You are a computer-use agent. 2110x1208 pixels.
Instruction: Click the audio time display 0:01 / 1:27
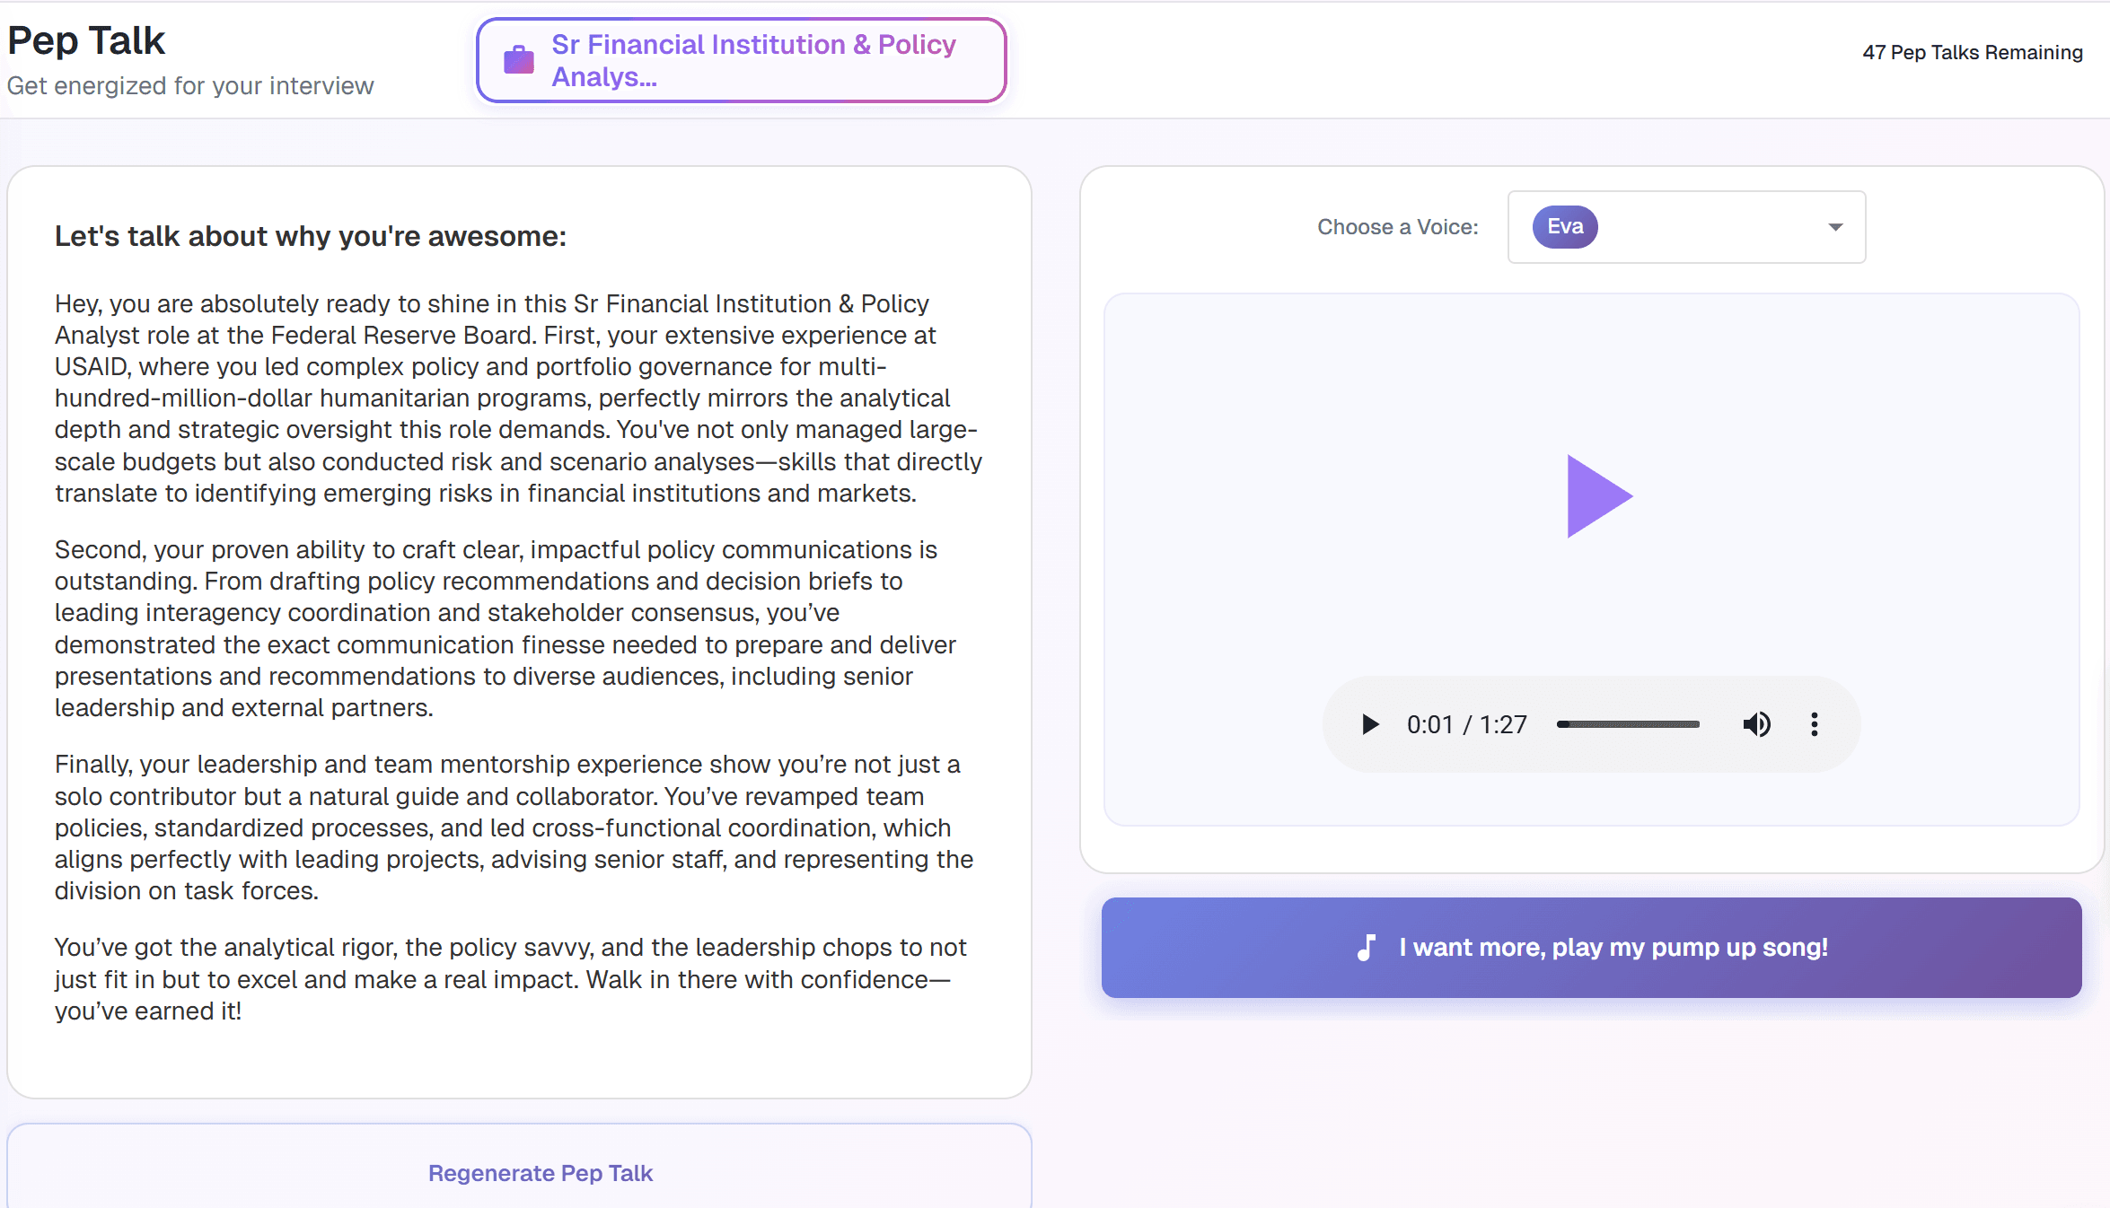pyautogui.click(x=1466, y=724)
